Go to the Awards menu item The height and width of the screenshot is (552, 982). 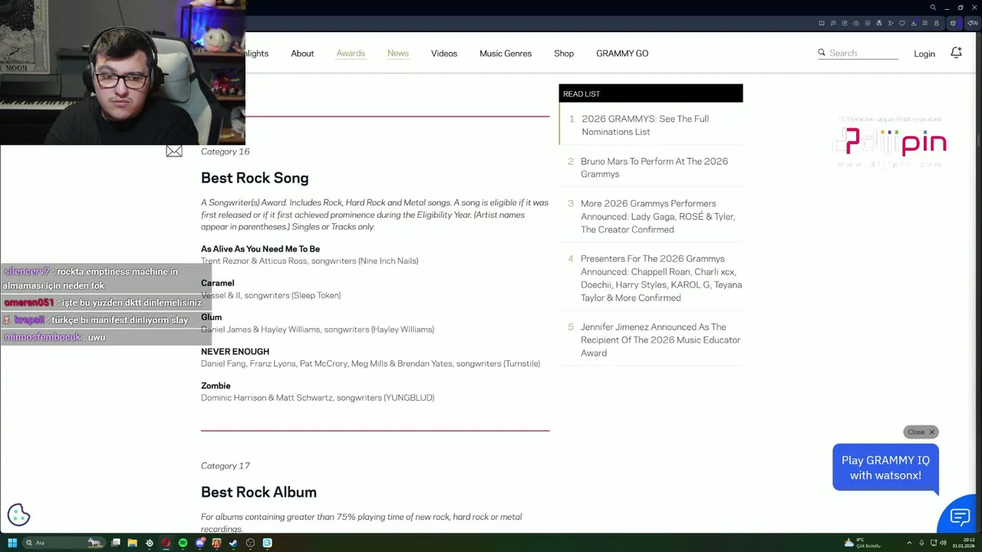[x=351, y=54]
